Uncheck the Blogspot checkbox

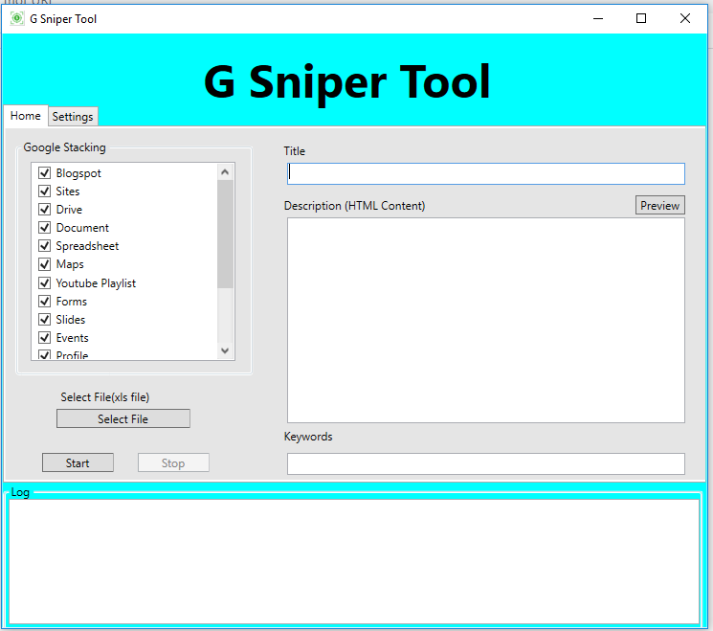pos(44,173)
